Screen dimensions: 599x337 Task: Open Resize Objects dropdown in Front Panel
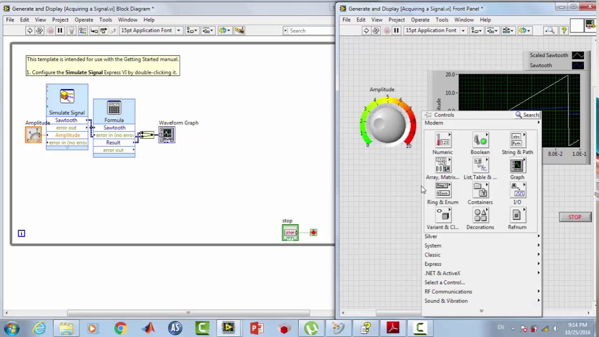pyautogui.click(x=508, y=30)
